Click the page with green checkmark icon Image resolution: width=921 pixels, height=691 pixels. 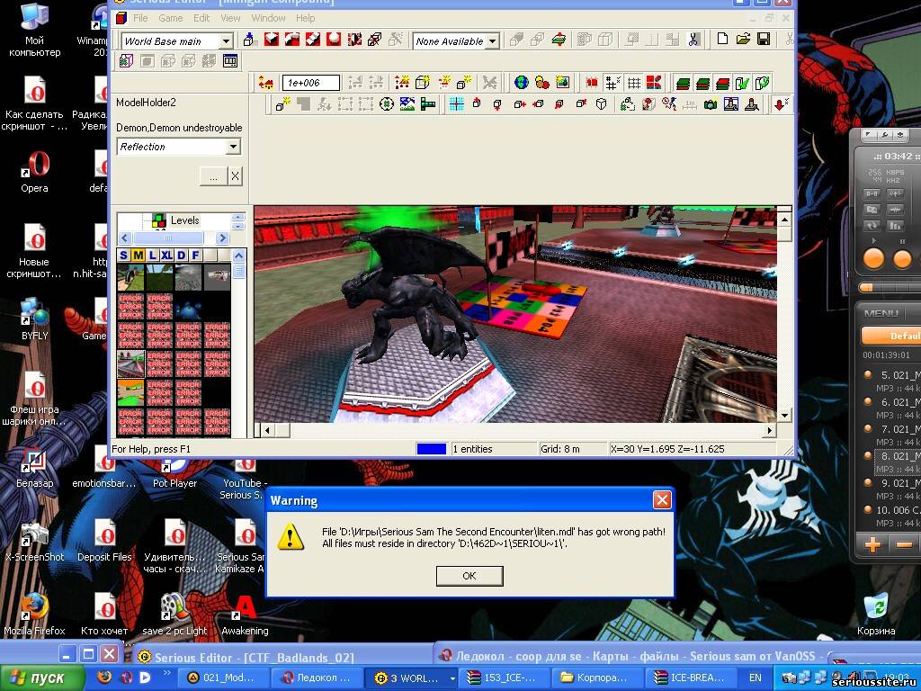[742, 83]
